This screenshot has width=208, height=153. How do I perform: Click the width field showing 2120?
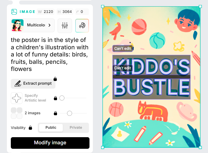click(45, 12)
